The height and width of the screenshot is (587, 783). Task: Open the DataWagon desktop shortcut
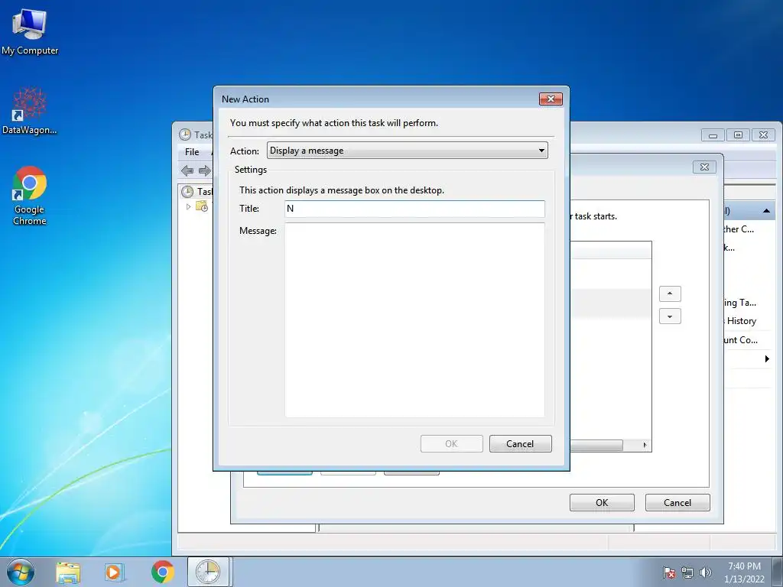pyautogui.click(x=30, y=111)
